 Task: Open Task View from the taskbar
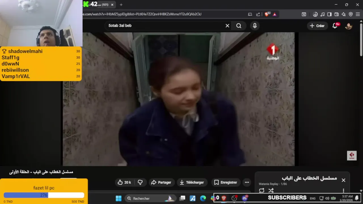182,198
